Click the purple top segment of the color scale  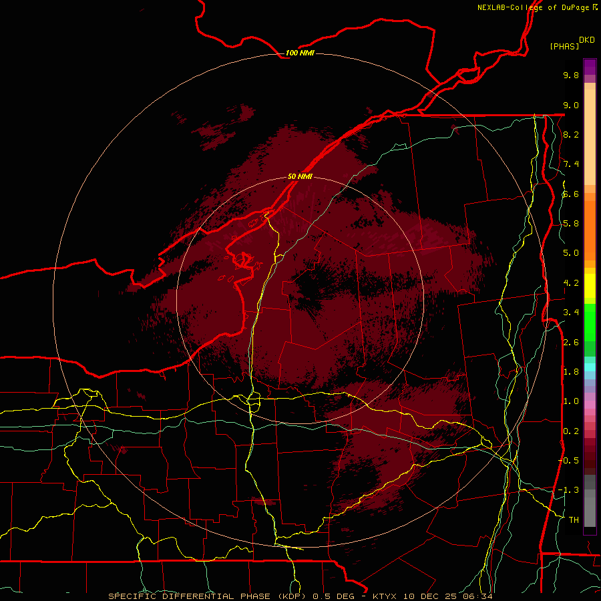[x=590, y=67]
